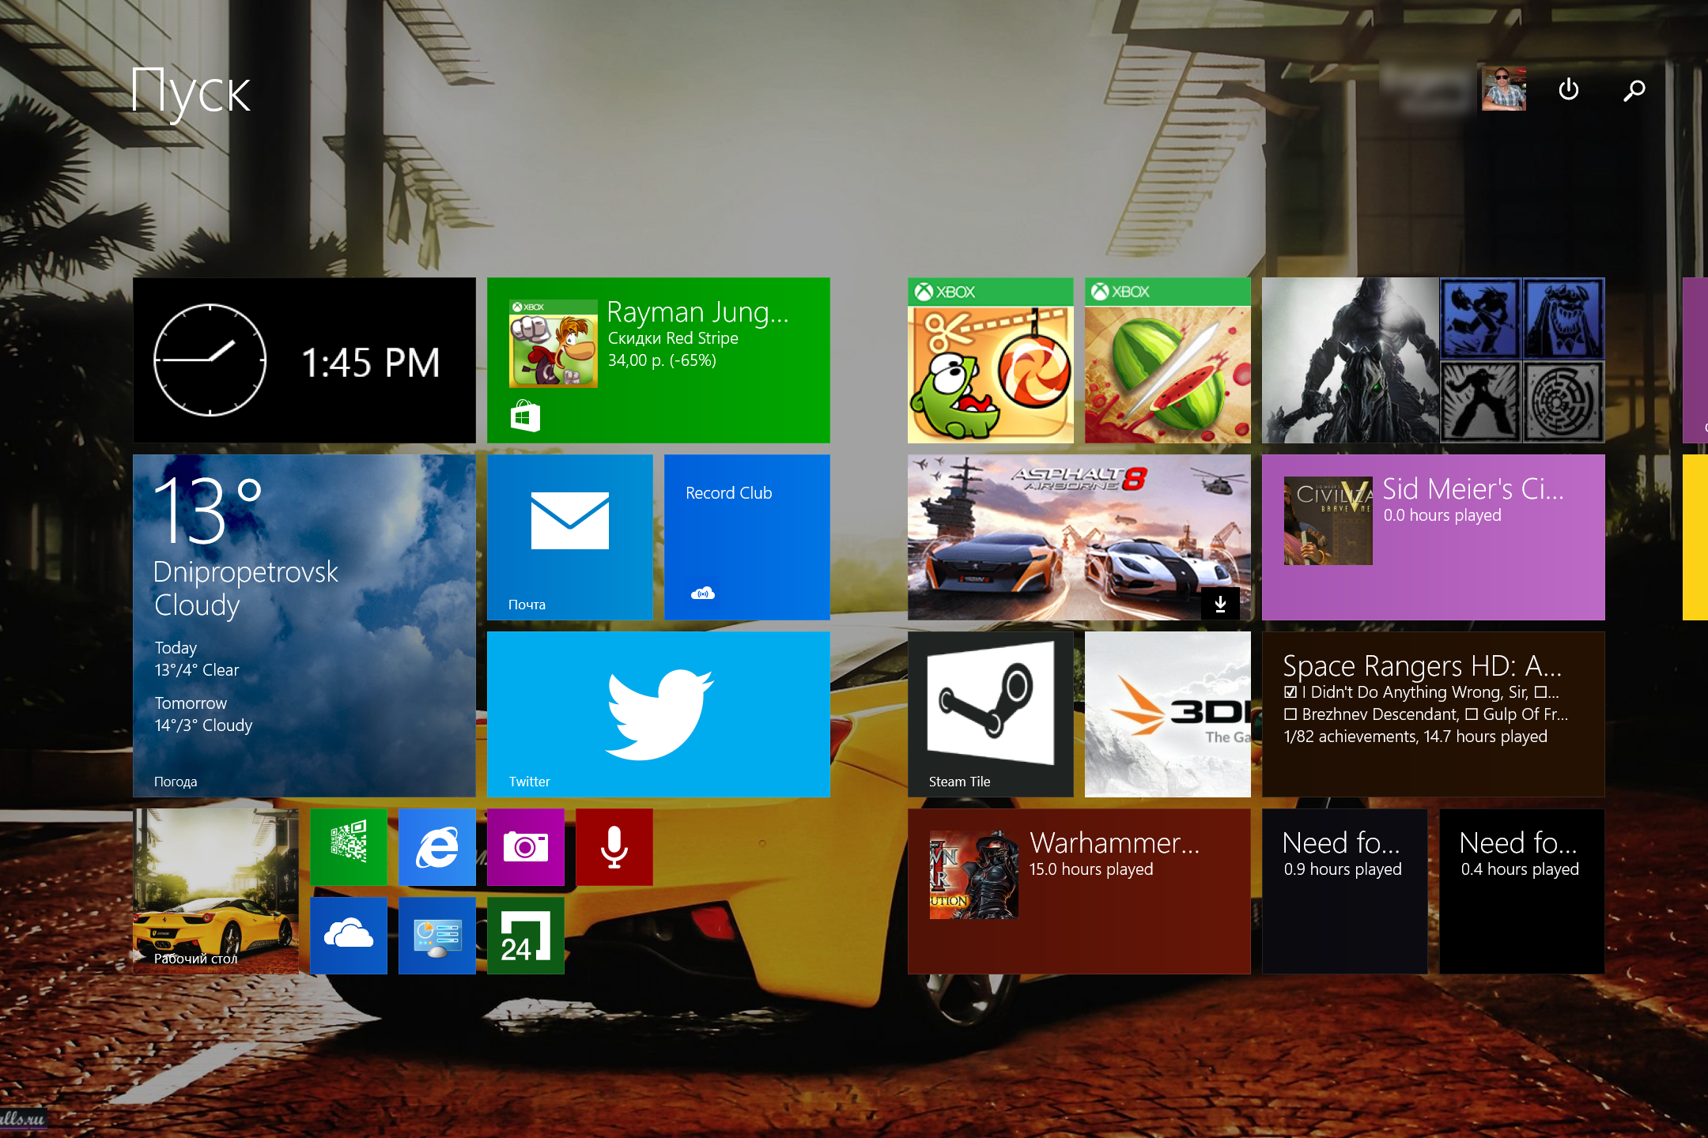Screen dimensions: 1708x1138
Task: Open the search magnifier icon
Action: 1634,90
